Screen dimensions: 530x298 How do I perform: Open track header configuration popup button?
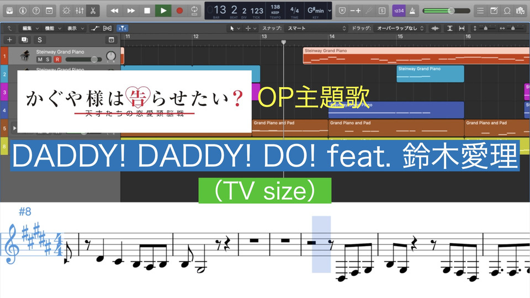(x=111, y=40)
